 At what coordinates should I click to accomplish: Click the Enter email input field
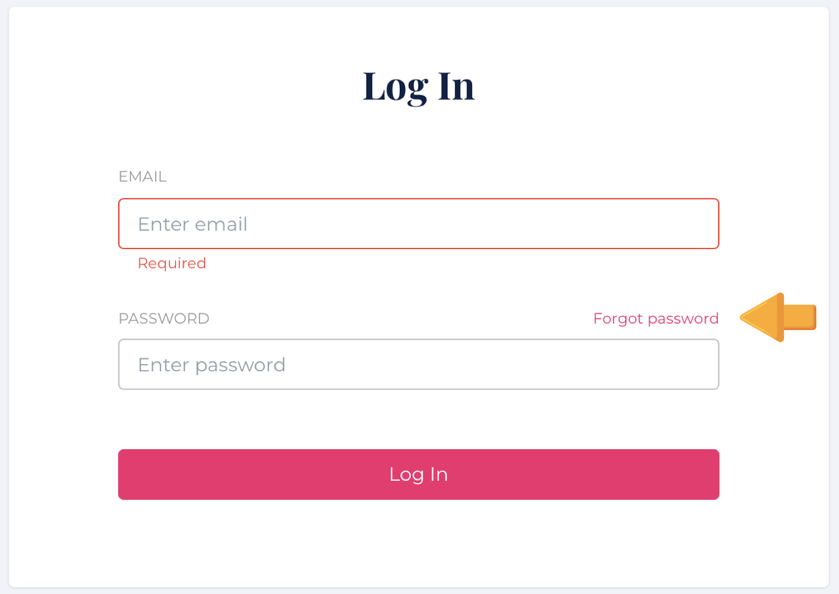418,224
